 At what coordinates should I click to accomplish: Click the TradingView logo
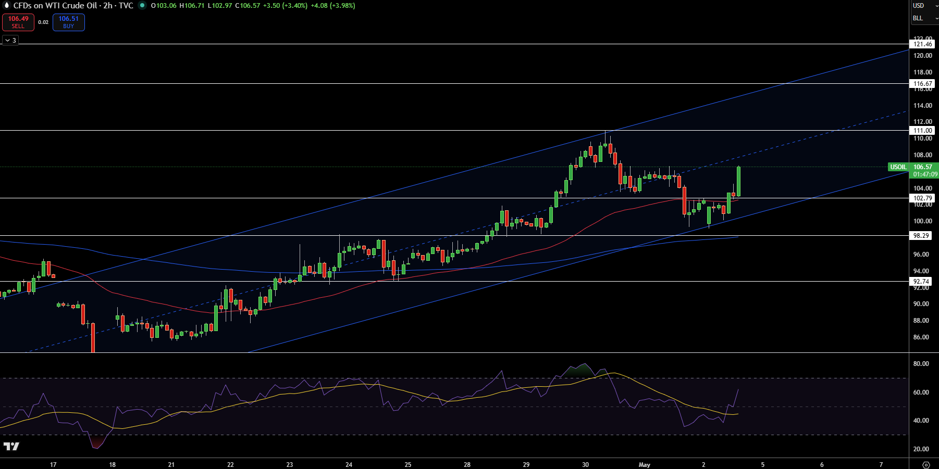(x=11, y=446)
